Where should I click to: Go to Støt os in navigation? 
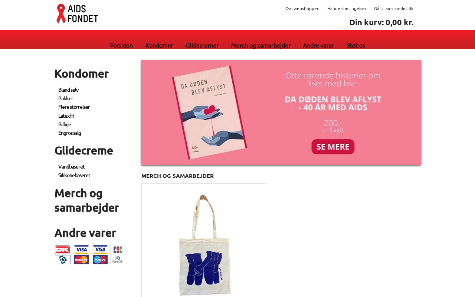click(x=356, y=45)
